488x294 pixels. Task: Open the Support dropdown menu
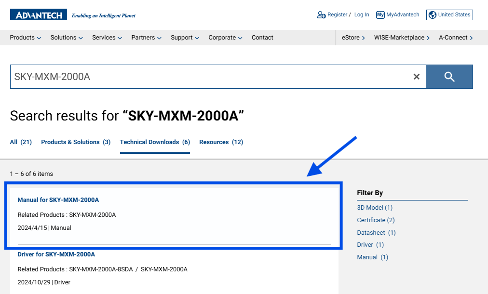(185, 38)
